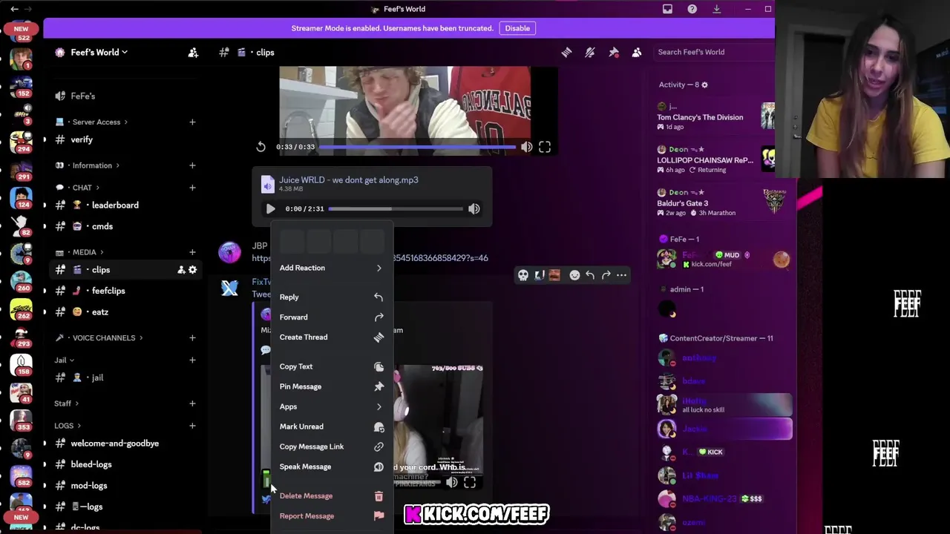Open the Help icon in title bar
950x534 pixels.
tap(692, 9)
